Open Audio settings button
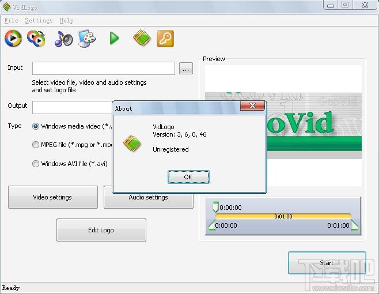Screen dimensions: 379x294 149,200
